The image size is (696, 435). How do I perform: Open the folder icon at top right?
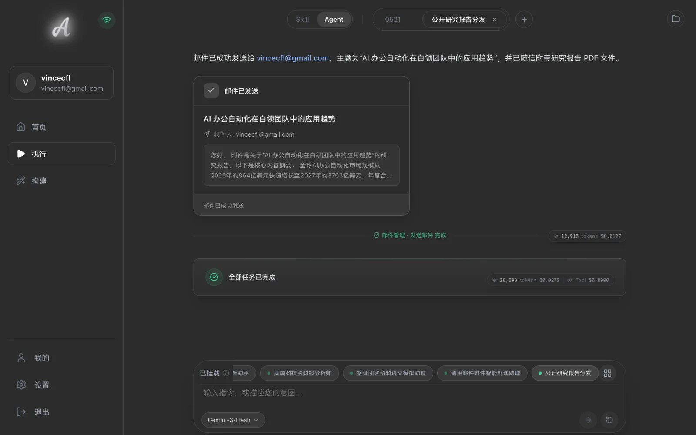(x=675, y=19)
